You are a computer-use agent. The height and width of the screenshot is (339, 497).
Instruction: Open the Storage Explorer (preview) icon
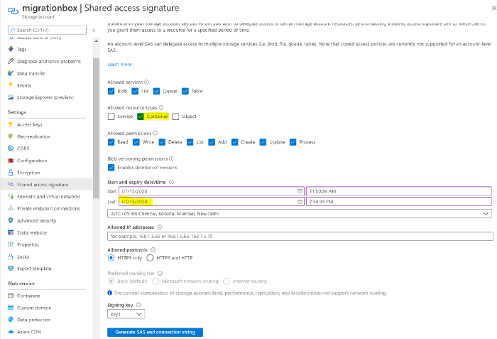[11, 97]
